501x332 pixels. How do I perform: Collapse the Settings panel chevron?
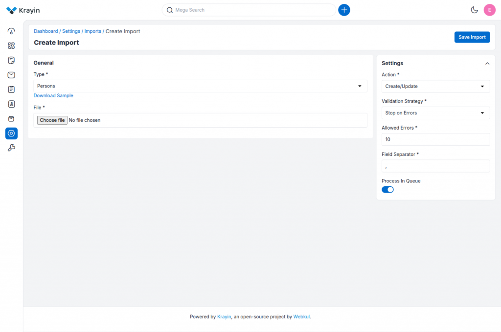[487, 64]
